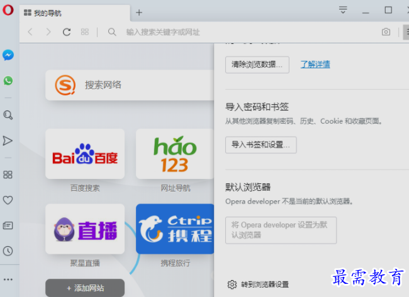This screenshot has width=409, height=297.
Task: Open WhatsApp in the sidebar
Action: pos(8,81)
